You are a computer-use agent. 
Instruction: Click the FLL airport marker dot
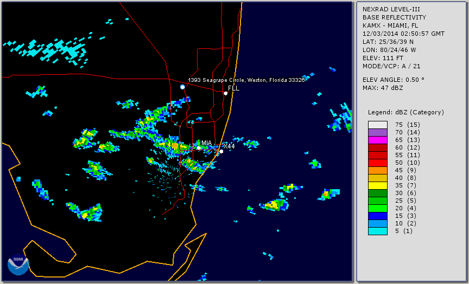(x=225, y=93)
